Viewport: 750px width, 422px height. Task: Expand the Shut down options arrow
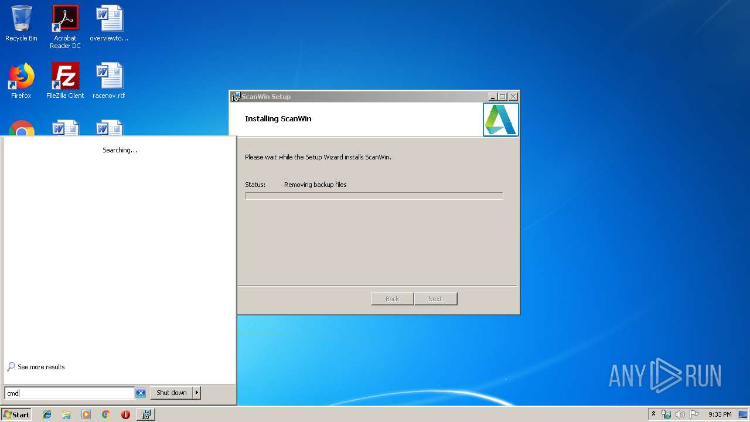(x=197, y=393)
